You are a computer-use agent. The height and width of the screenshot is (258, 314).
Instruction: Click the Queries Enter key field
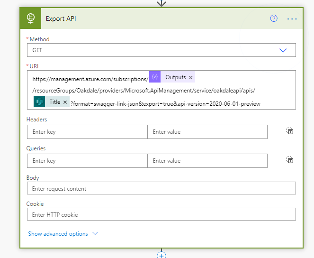(87, 161)
